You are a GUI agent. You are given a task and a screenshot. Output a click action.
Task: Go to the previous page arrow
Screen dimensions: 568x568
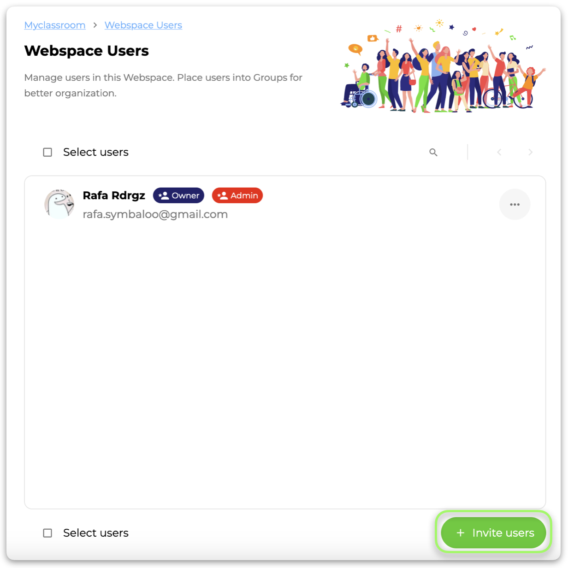tap(499, 152)
